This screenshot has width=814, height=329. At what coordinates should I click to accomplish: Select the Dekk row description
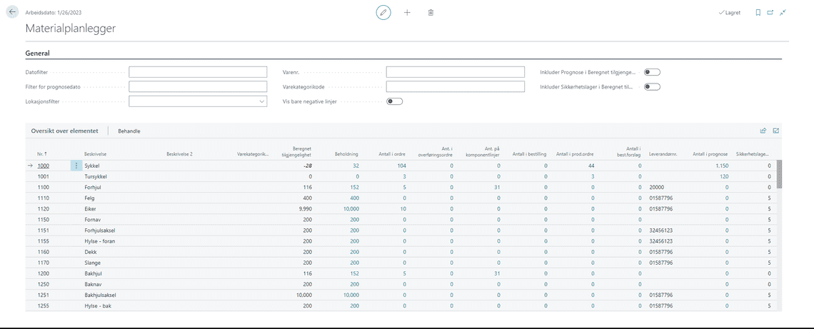pos(91,252)
